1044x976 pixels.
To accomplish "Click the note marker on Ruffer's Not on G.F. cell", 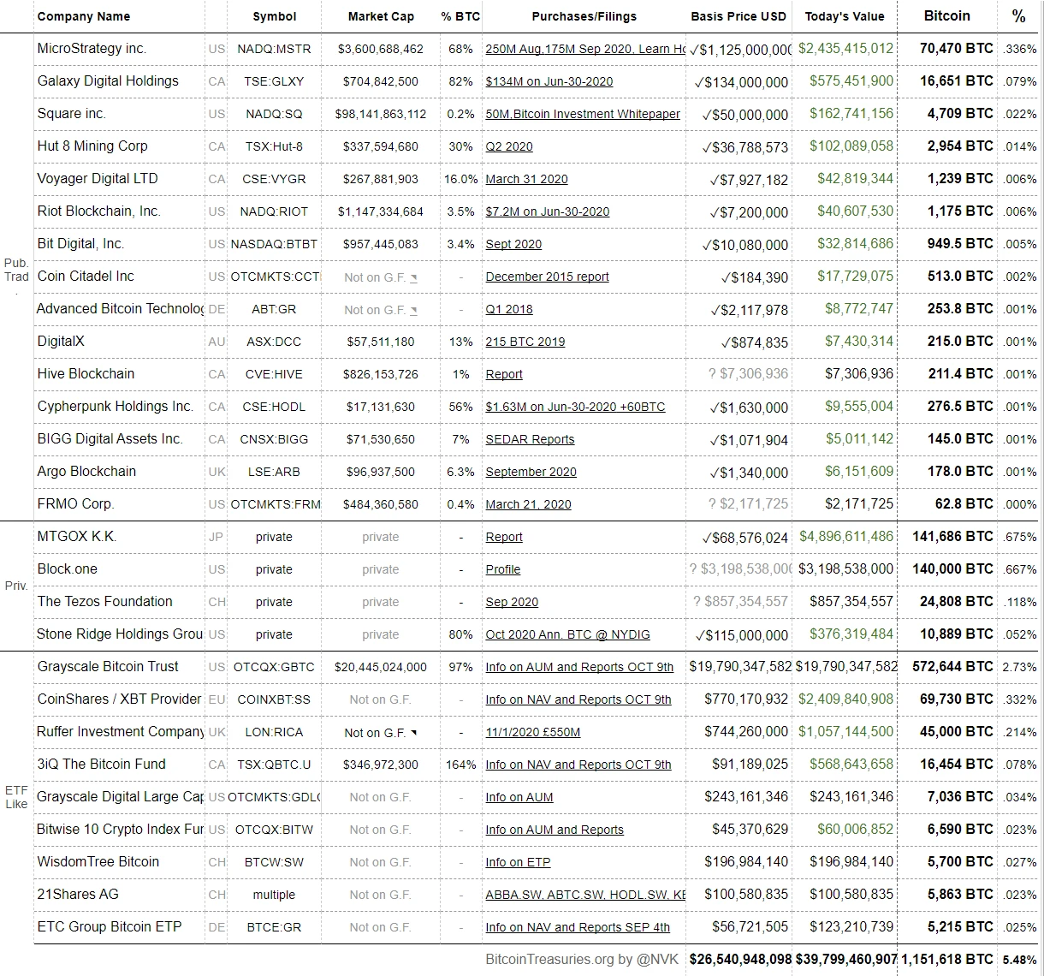I will point(414,733).
